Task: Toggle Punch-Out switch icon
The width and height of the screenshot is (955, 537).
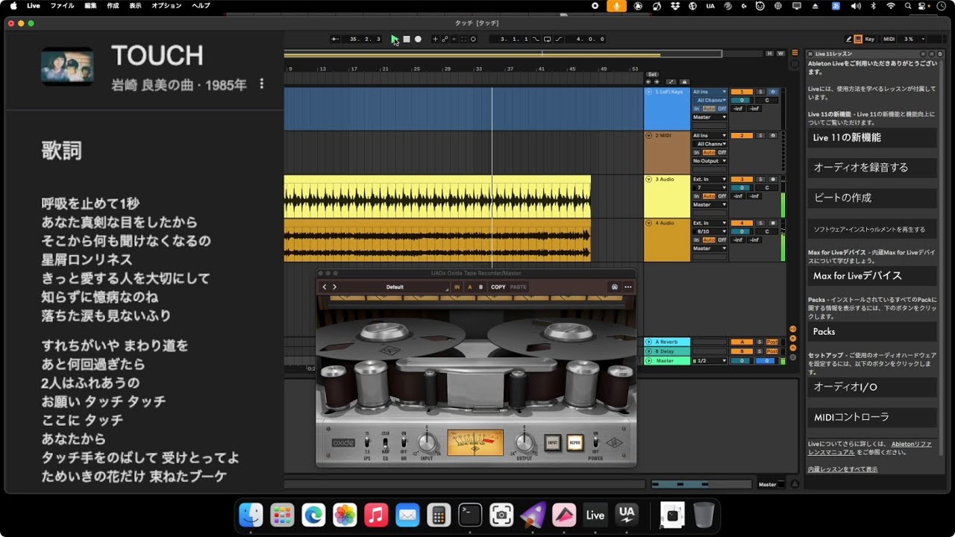Action: (x=559, y=39)
